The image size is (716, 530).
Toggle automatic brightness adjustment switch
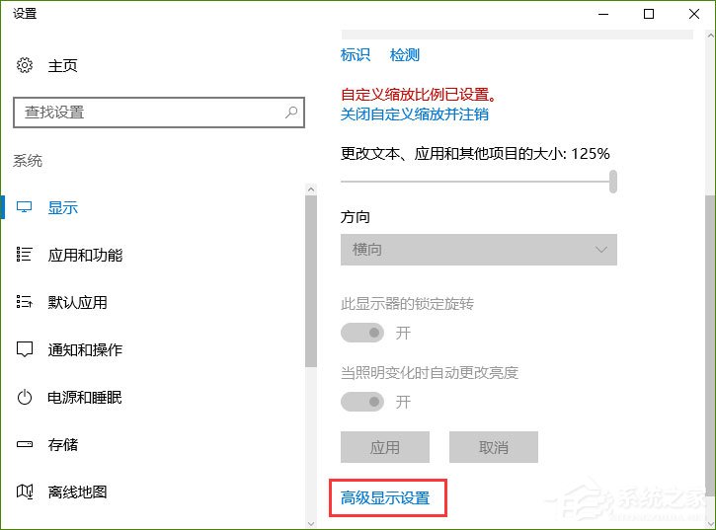pyautogui.click(x=361, y=402)
